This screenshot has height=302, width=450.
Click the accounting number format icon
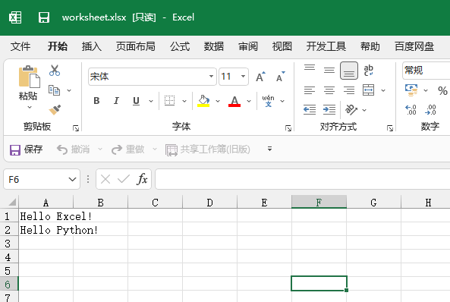pos(411,90)
